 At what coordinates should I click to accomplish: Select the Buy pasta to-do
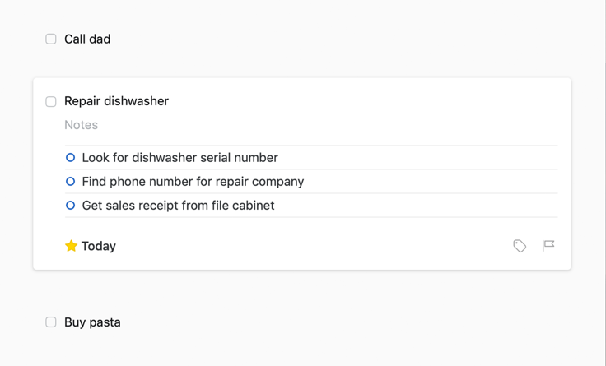point(92,322)
